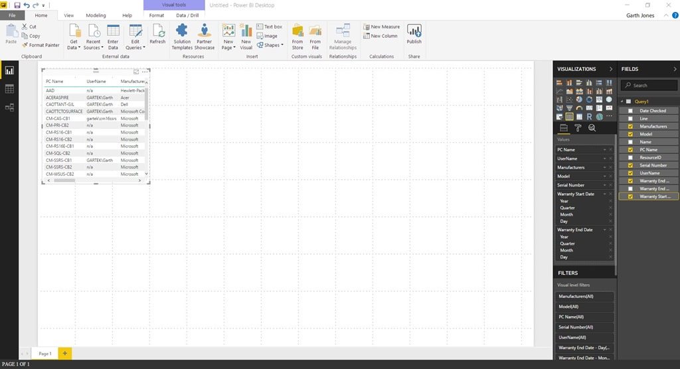Click in the Fields search box
Image resolution: width=680 pixels, height=369 pixels.
point(649,86)
